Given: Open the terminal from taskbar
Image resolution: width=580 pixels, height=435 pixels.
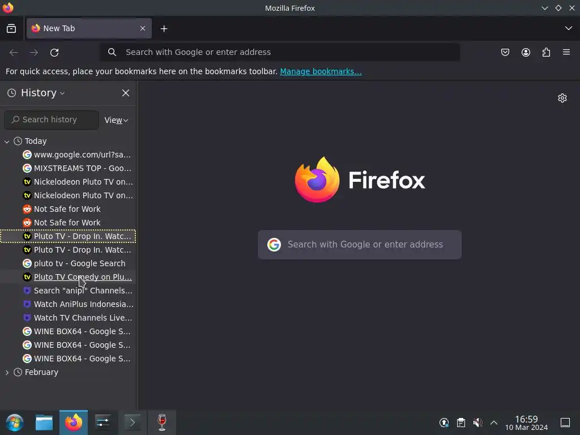Looking at the screenshot, I should pos(133,423).
